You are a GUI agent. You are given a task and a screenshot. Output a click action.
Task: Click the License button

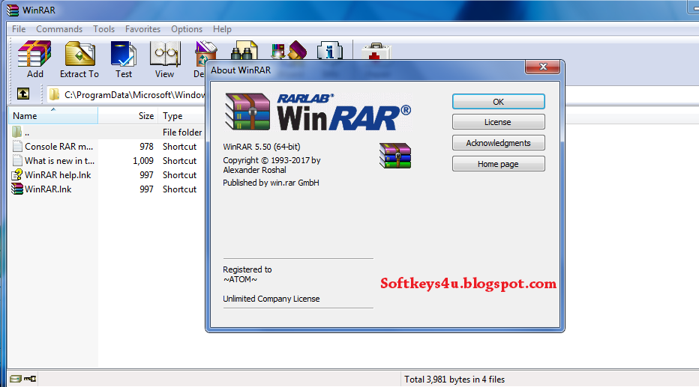(499, 122)
